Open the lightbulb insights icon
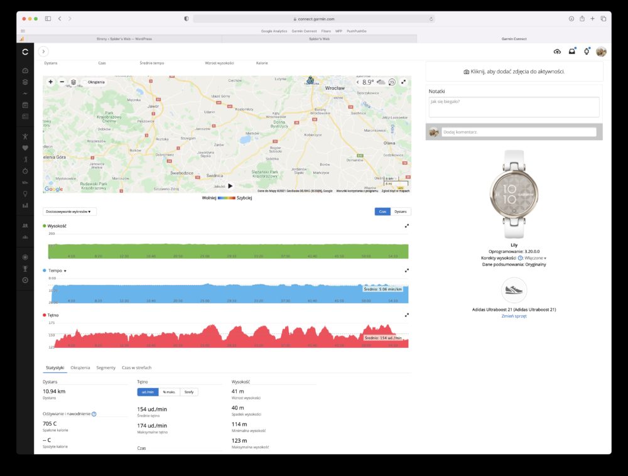Image resolution: width=628 pixels, height=476 pixels. [x=25, y=194]
